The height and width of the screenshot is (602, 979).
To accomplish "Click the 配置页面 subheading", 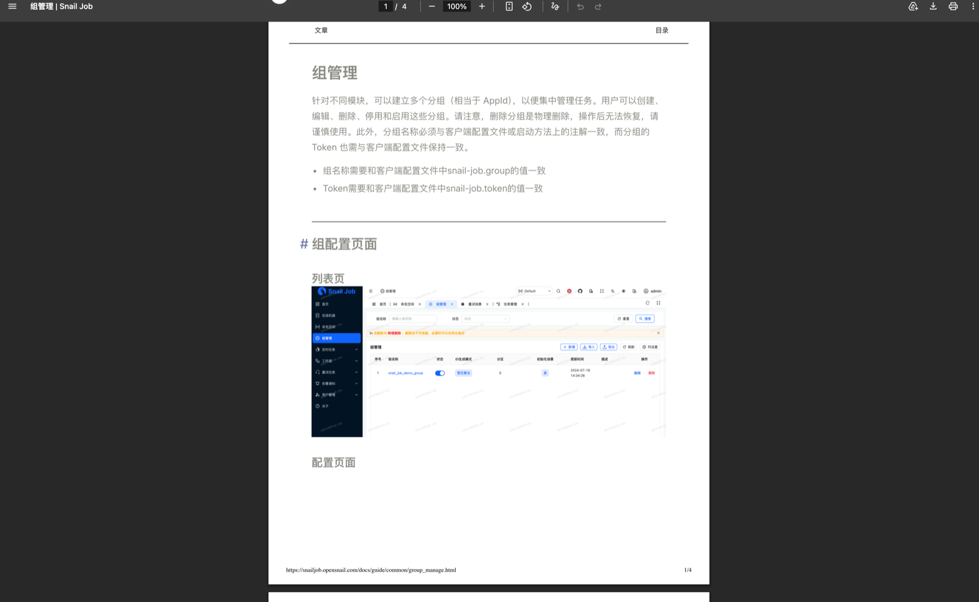I will pyautogui.click(x=333, y=463).
